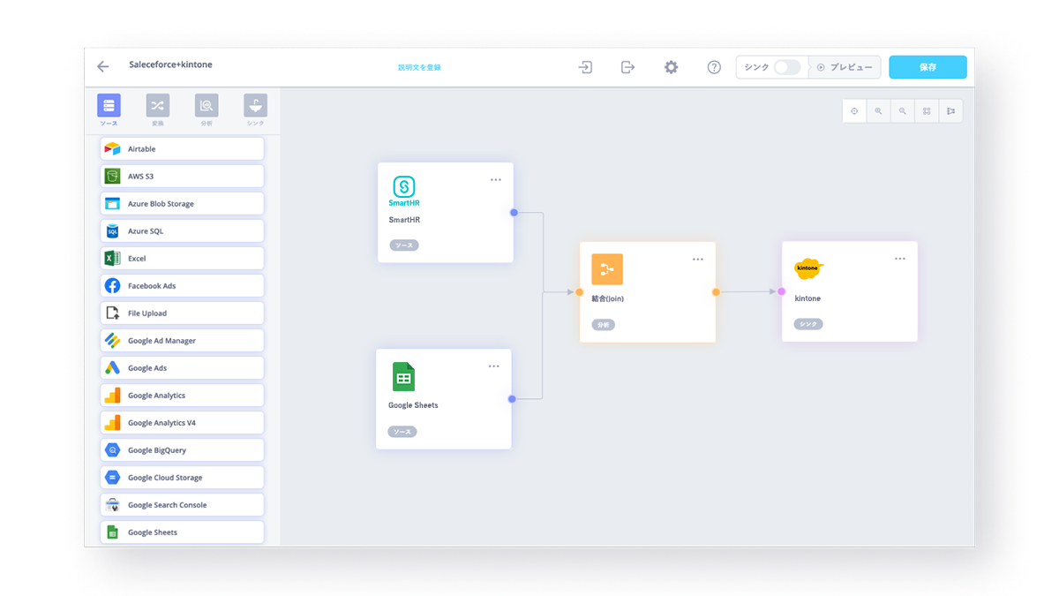1059x596 pixels.
Task: Click the シンク tag on the kintone node
Action: [x=808, y=324]
